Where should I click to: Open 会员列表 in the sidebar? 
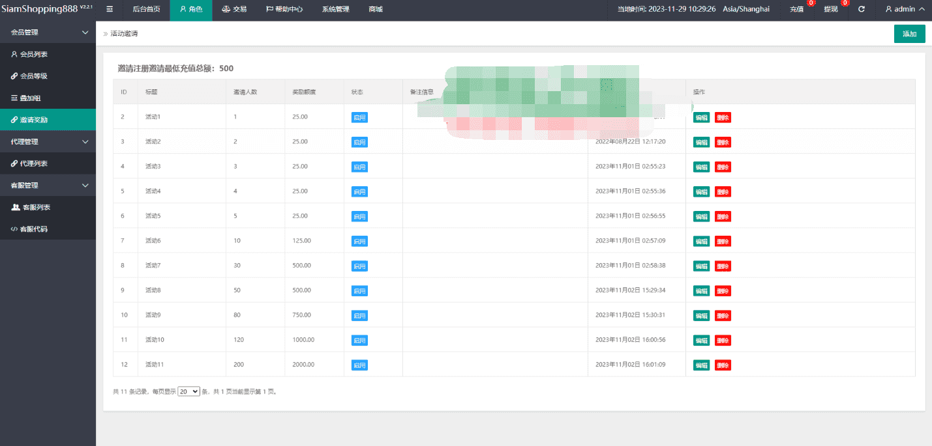(33, 54)
